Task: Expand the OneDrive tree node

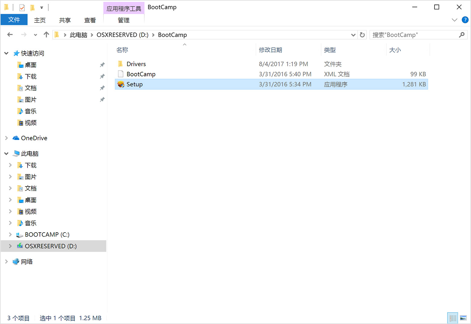Action: 6,138
